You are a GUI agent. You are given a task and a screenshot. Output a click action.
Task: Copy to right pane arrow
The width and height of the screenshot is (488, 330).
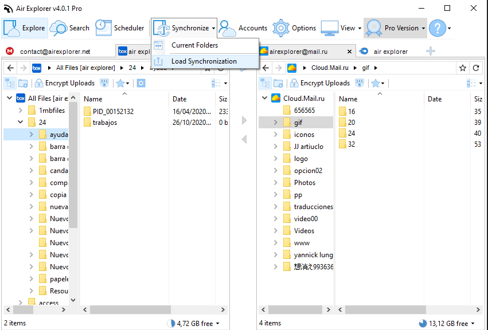pos(244,120)
